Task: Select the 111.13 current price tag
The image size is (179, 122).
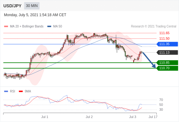Action: (167, 52)
